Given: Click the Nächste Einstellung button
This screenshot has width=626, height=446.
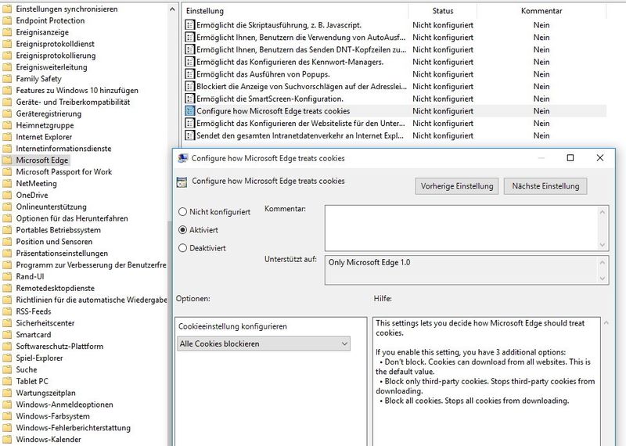Looking at the screenshot, I should [545, 186].
